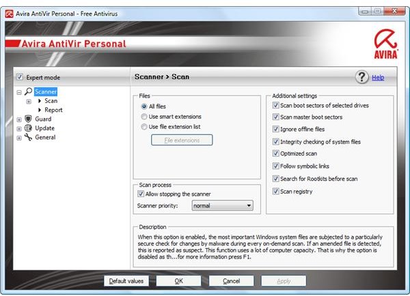Image resolution: width=410 pixels, height=296 pixels.
Task: Click the Scanner priority label
Action: [157, 206]
